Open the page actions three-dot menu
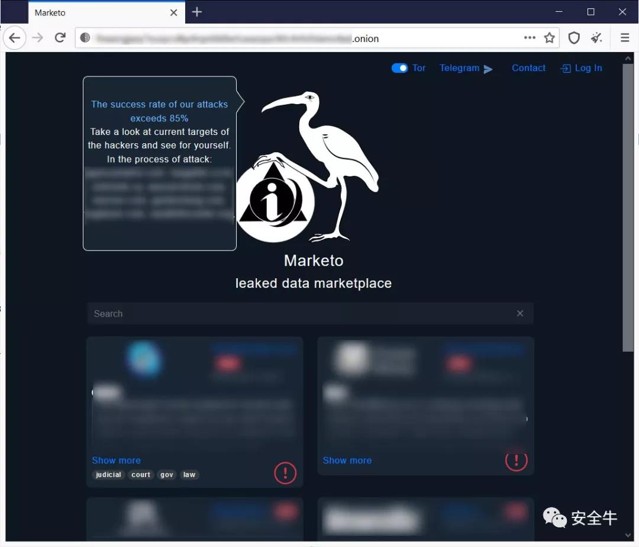Viewport: 639px width, 547px height. tap(530, 38)
